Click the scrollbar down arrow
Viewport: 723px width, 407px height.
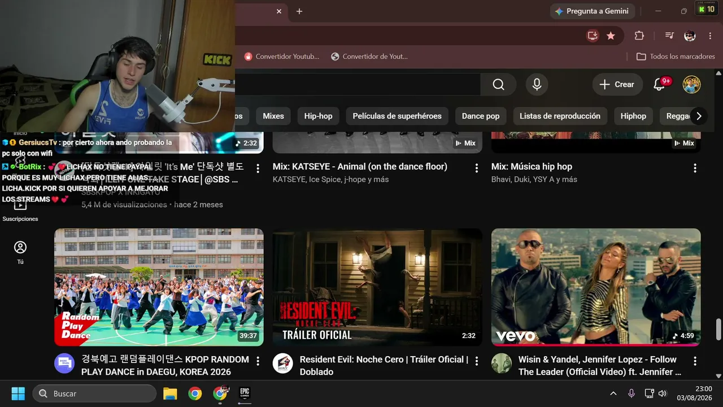tap(718, 375)
